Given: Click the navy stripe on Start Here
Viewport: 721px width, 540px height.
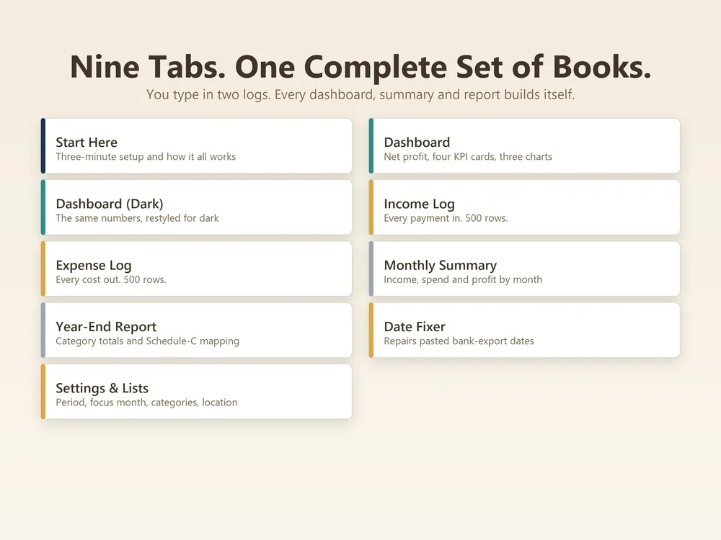Looking at the screenshot, I should 43,146.
